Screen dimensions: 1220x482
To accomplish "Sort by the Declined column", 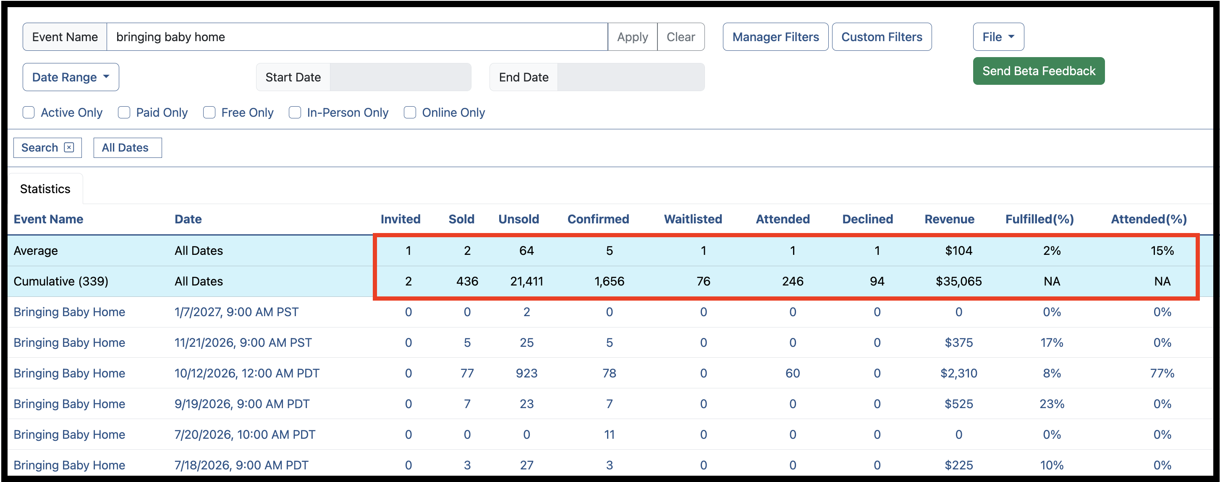I will tap(867, 219).
